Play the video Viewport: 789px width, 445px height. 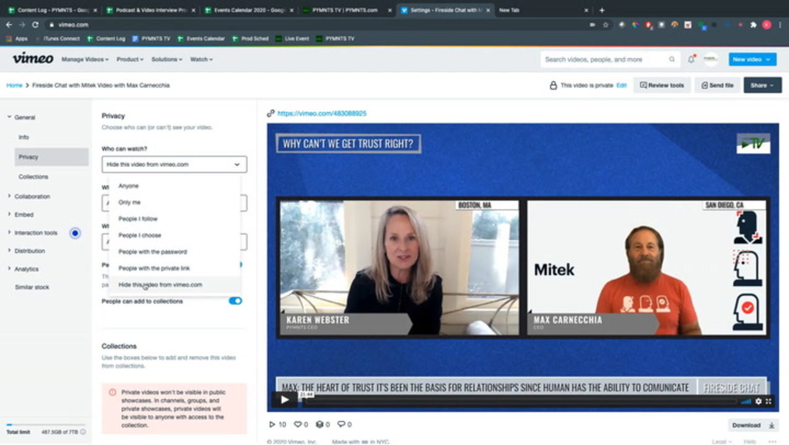(284, 400)
